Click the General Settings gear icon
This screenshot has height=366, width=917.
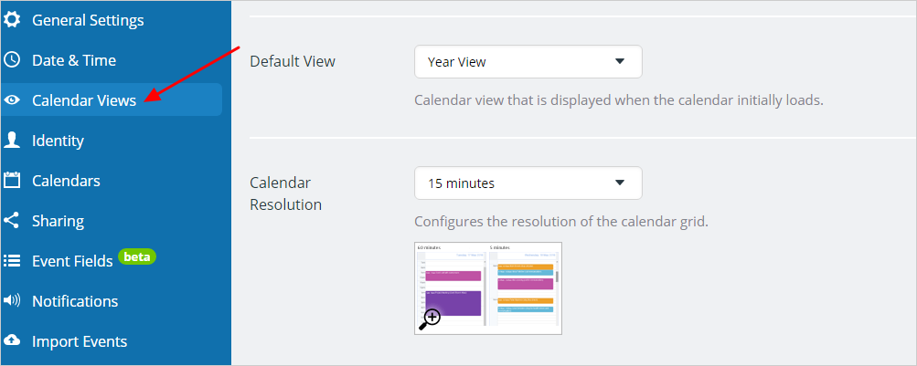click(x=12, y=20)
